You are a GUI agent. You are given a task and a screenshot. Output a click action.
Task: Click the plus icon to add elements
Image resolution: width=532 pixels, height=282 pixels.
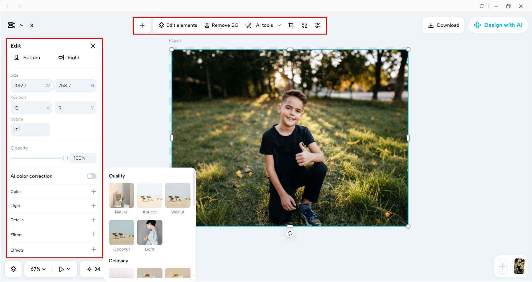pos(142,25)
